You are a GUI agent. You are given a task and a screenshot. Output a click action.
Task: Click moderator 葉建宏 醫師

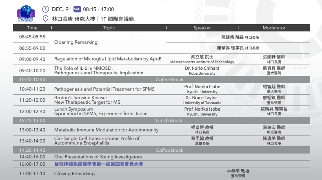(274, 127)
